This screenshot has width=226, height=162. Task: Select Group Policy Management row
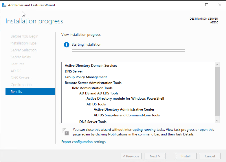pyautogui.click(x=86, y=77)
